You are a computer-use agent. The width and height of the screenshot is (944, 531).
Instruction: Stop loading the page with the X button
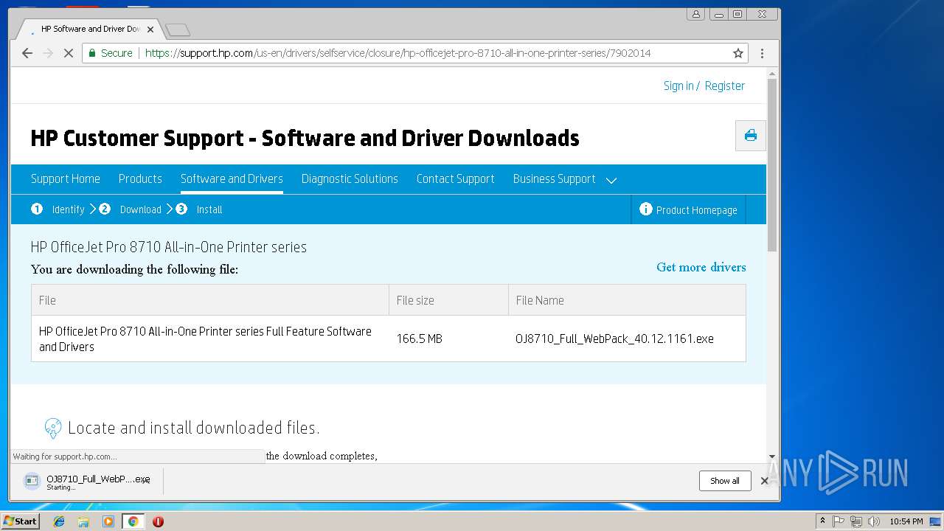click(68, 53)
